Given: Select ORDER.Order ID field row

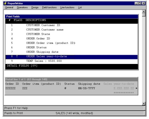Looking at the screenshot, I should [x=72, y=38].
